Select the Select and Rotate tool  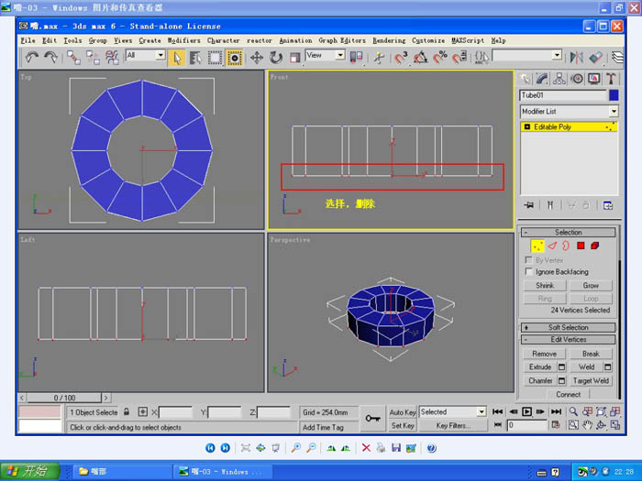pyautogui.click(x=276, y=57)
